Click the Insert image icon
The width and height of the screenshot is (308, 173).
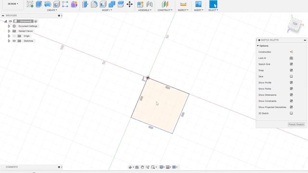(x=198, y=4)
